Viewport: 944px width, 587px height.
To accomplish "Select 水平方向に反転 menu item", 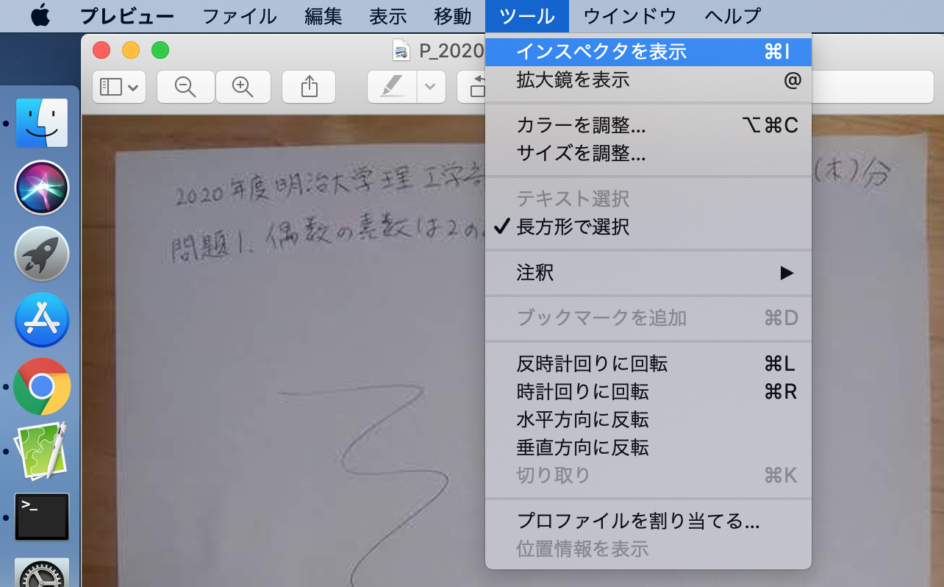I will click(x=648, y=420).
